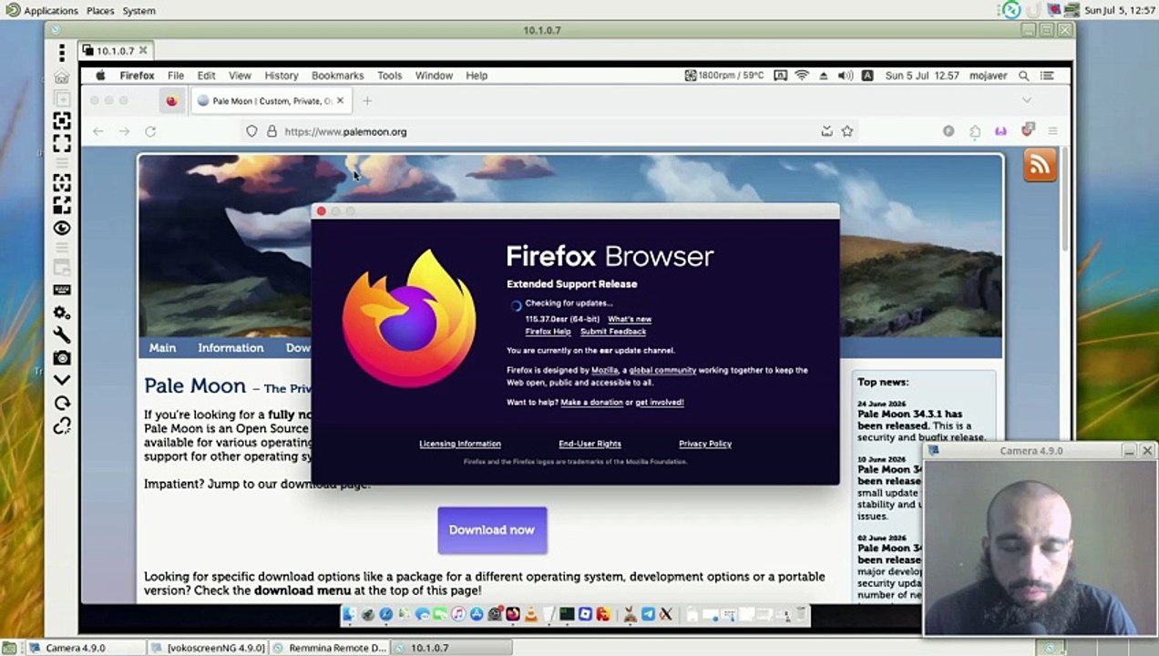Open the notification center list icon
The width and height of the screenshot is (1159, 656).
[1047, 76]
